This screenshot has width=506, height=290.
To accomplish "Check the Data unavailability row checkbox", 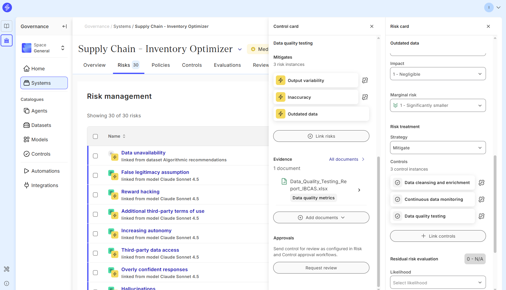I will [95, 156].
